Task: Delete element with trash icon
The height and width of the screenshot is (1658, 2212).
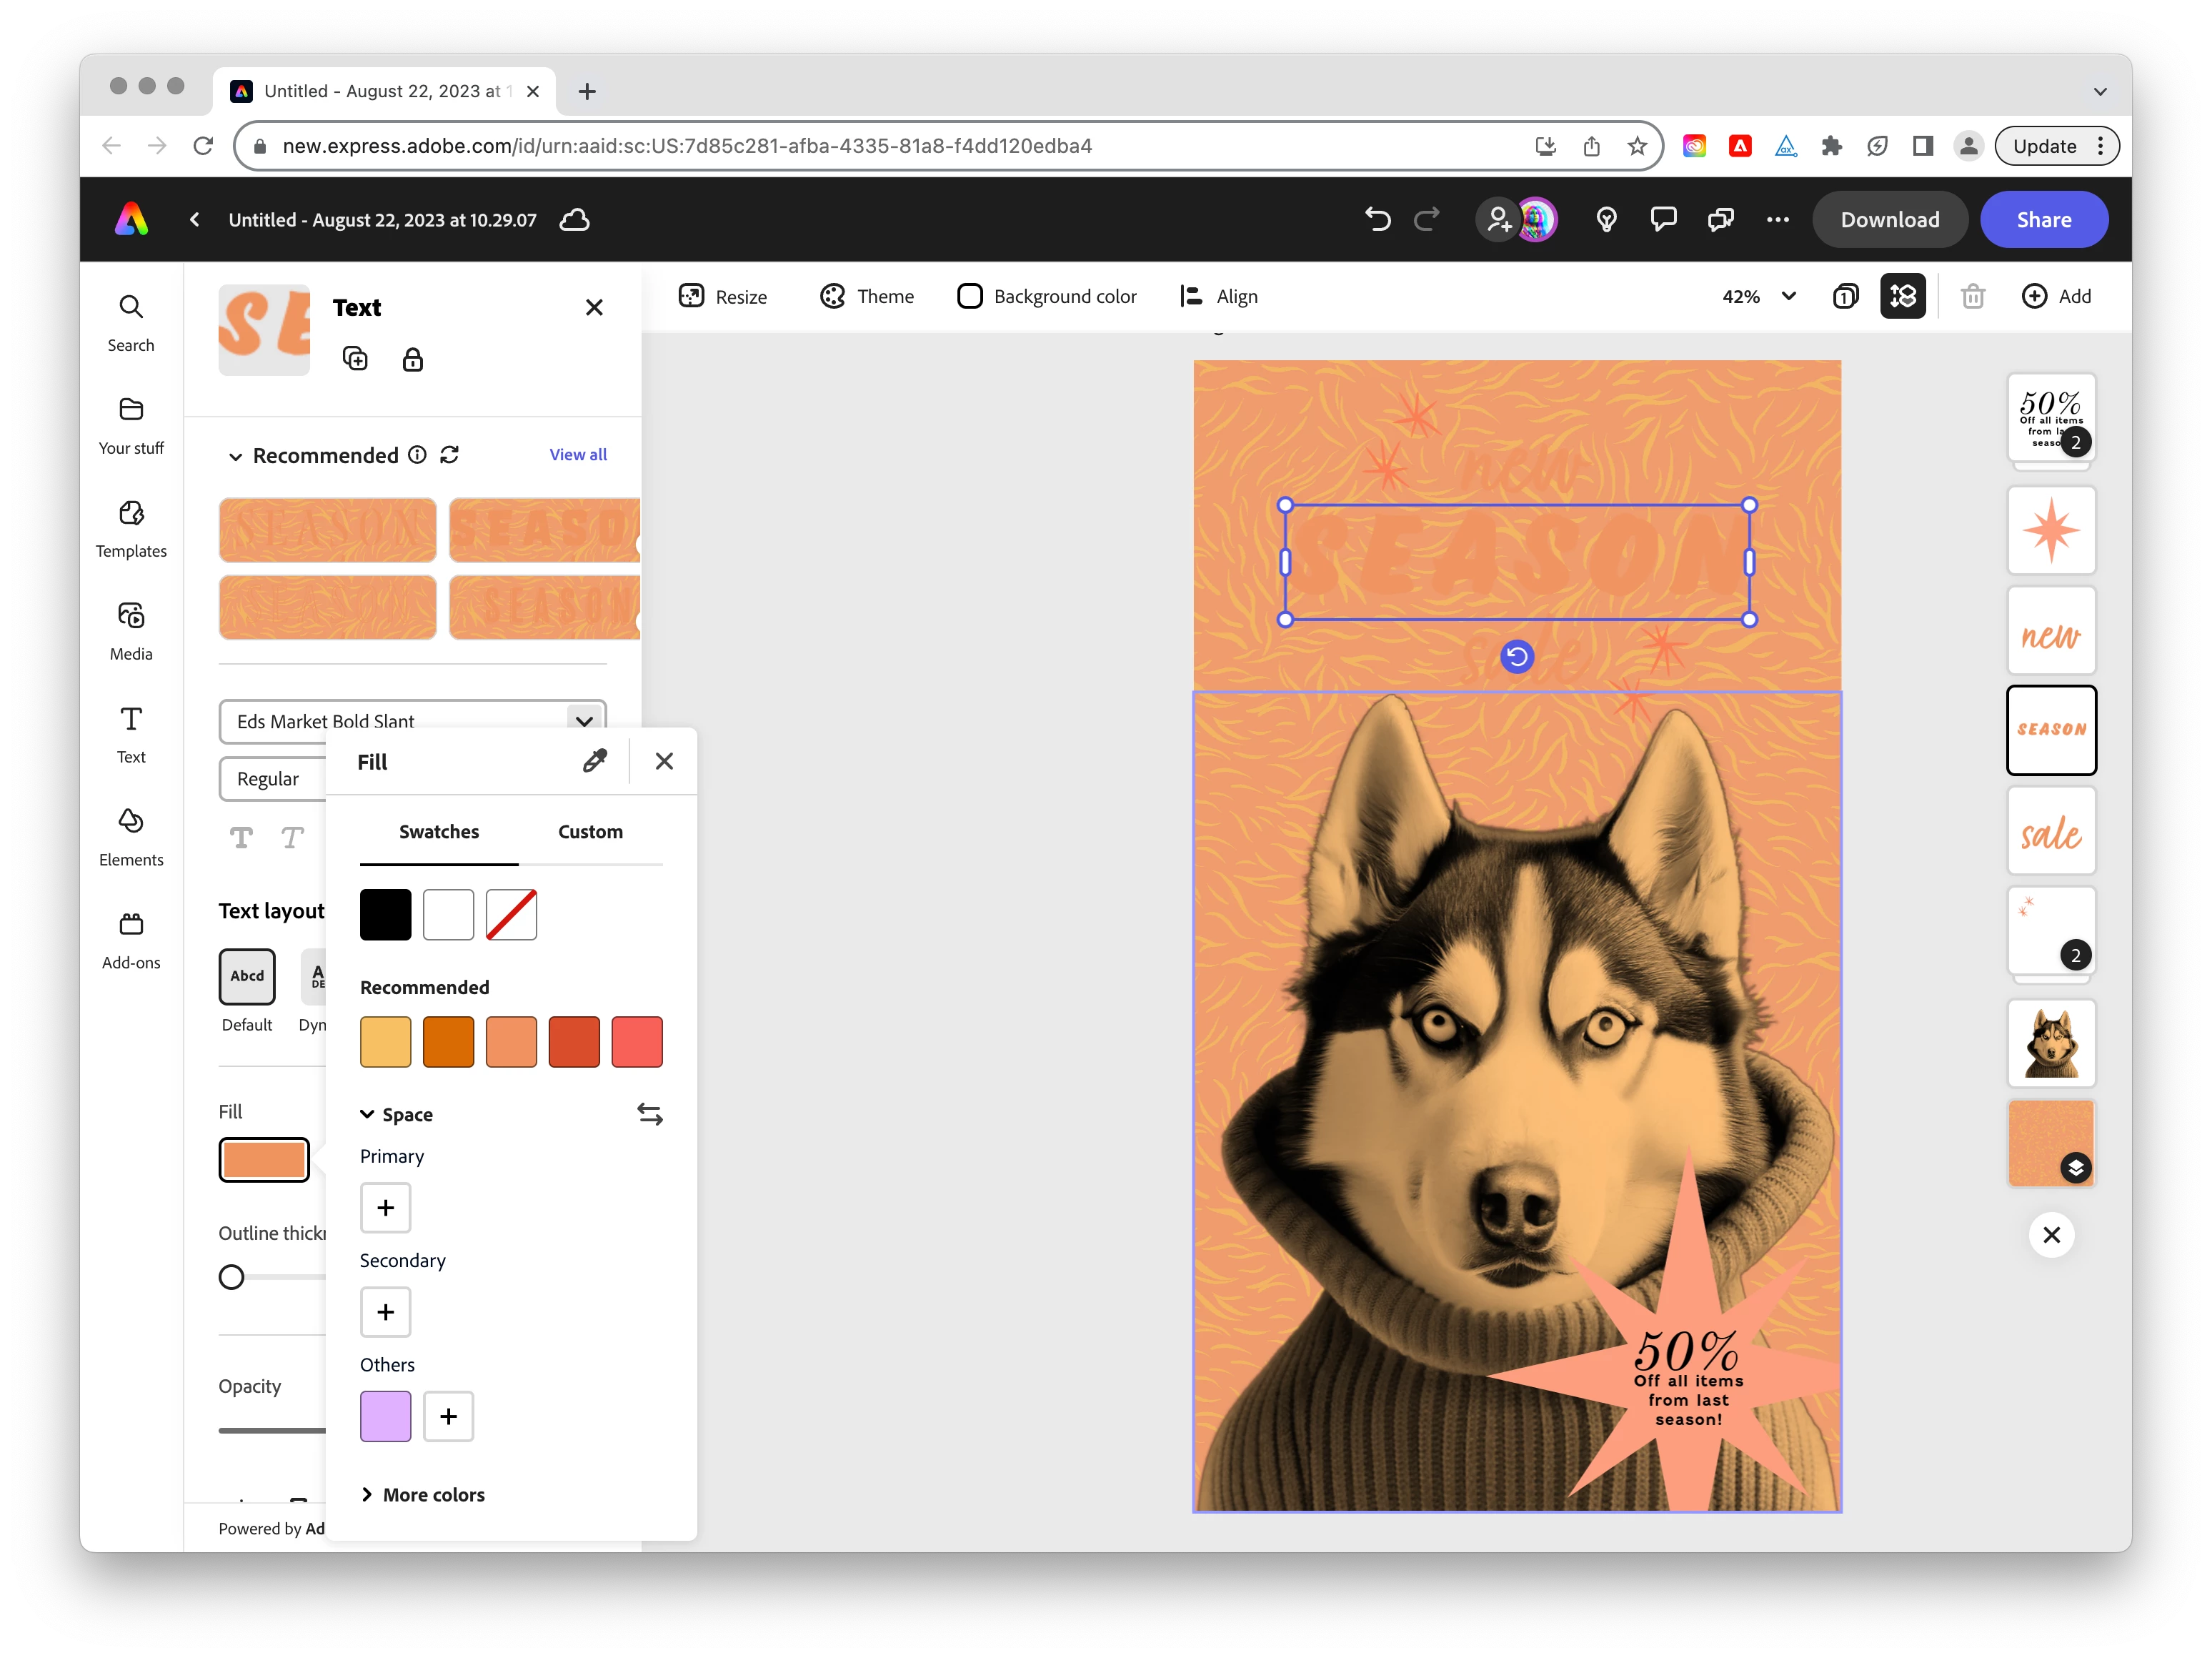Action: tap(1972, 297)
